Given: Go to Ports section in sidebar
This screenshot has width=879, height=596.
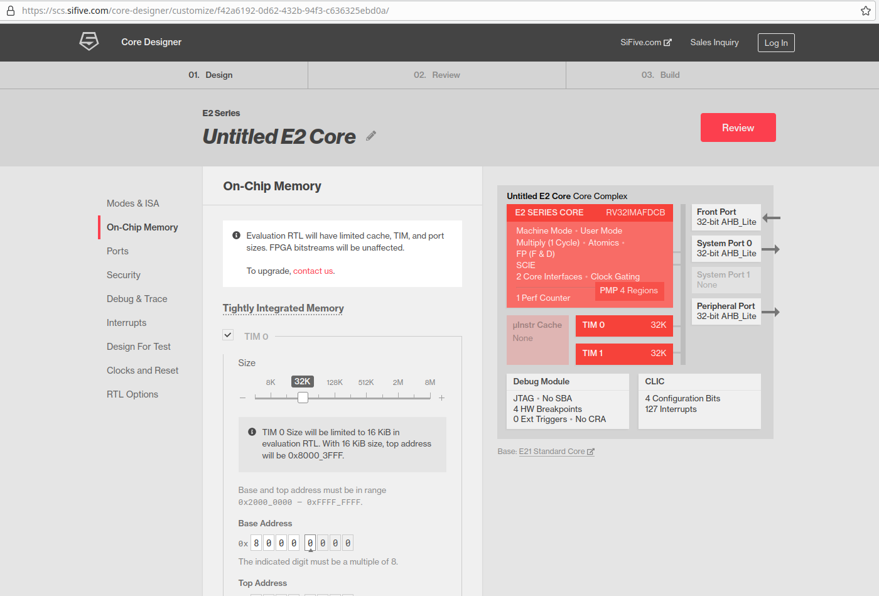Looking at the screenshot, I should 117,251.
